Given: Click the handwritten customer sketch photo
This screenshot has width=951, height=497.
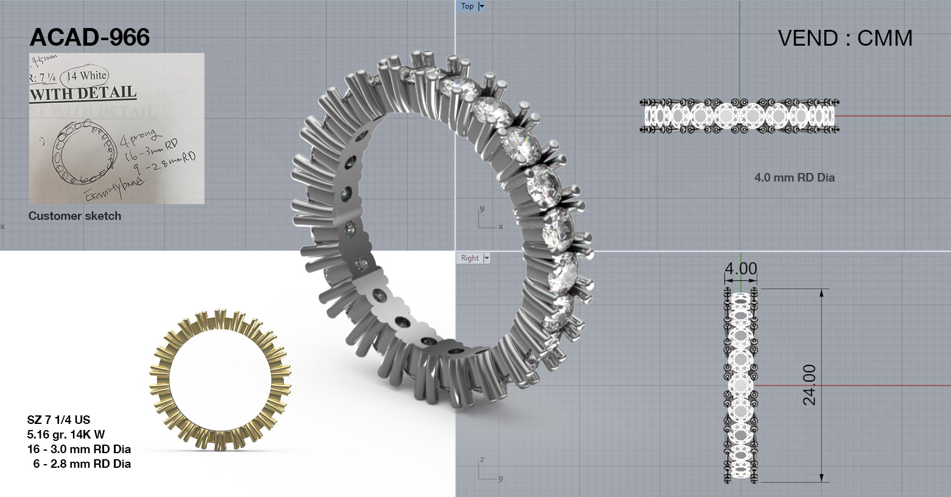Looking at the screenshot, I should click(117, 129).
